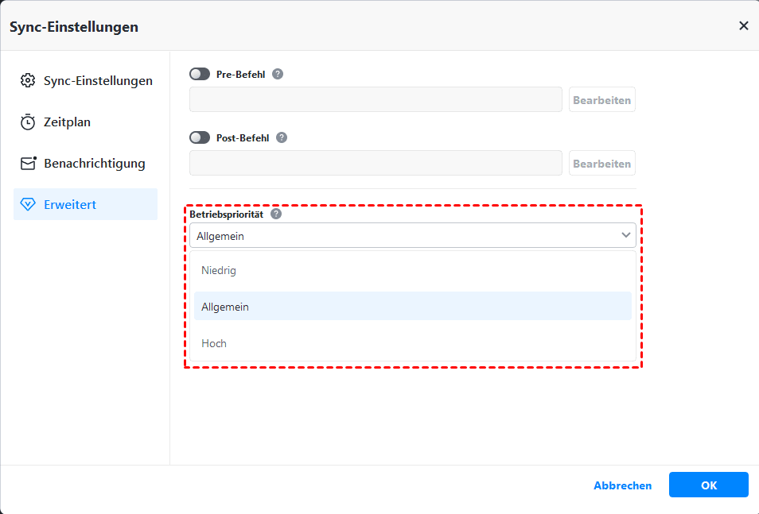This screenshot has width=759, height=514.
Task: Click the diamond icon for Erweitert
Action: 29,205
